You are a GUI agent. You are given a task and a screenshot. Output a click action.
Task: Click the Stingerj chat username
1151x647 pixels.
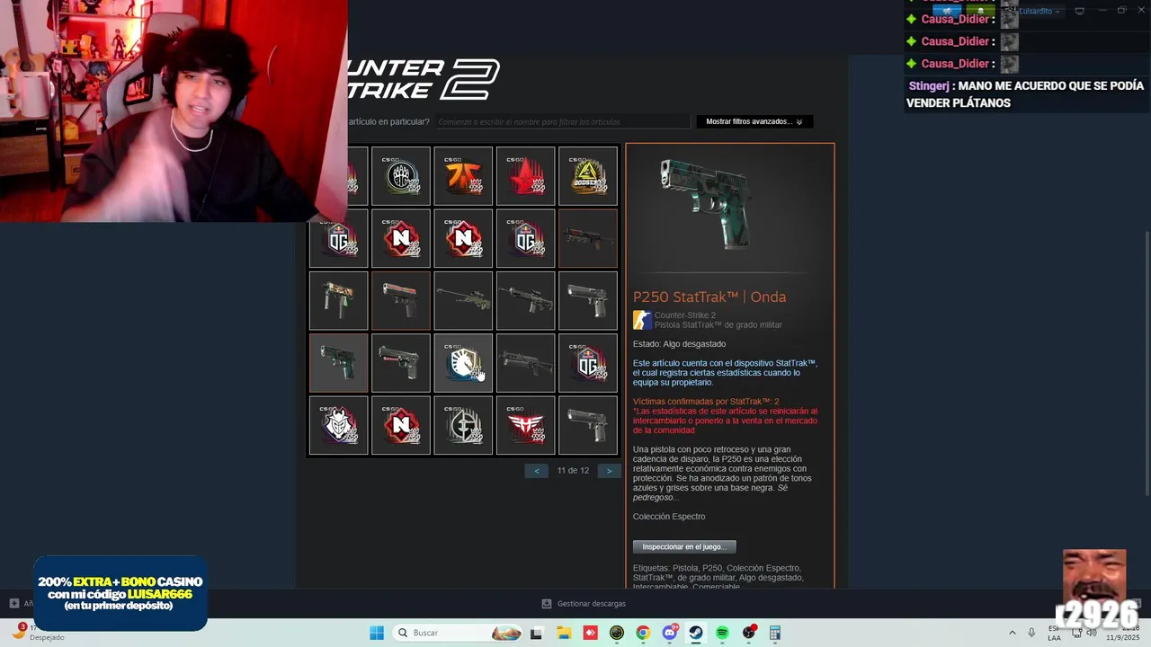[930, 86]
